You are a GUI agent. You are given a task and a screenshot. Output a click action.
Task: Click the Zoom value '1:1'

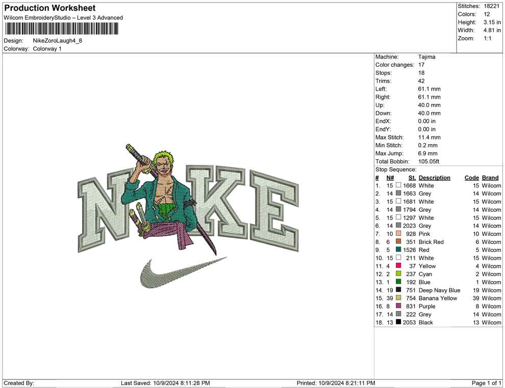pos(488,38)
